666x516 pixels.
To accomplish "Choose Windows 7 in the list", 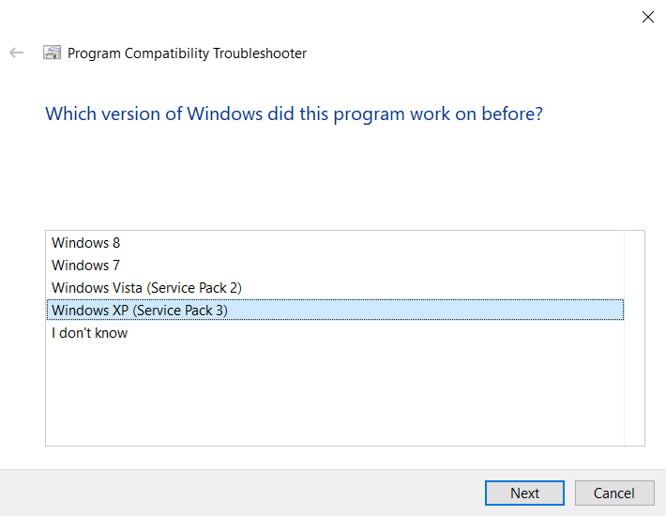I will tap(86, 266).
